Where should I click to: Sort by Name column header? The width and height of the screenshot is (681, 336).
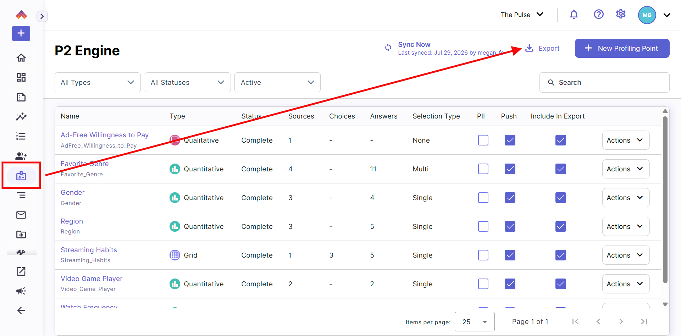click(70, 116)
